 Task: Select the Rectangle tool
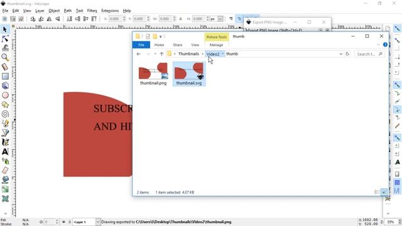pyautogui.click(x=5, y=77)
